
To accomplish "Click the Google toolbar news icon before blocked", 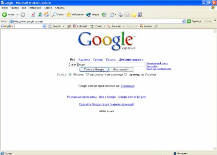I will click(69, 26).
